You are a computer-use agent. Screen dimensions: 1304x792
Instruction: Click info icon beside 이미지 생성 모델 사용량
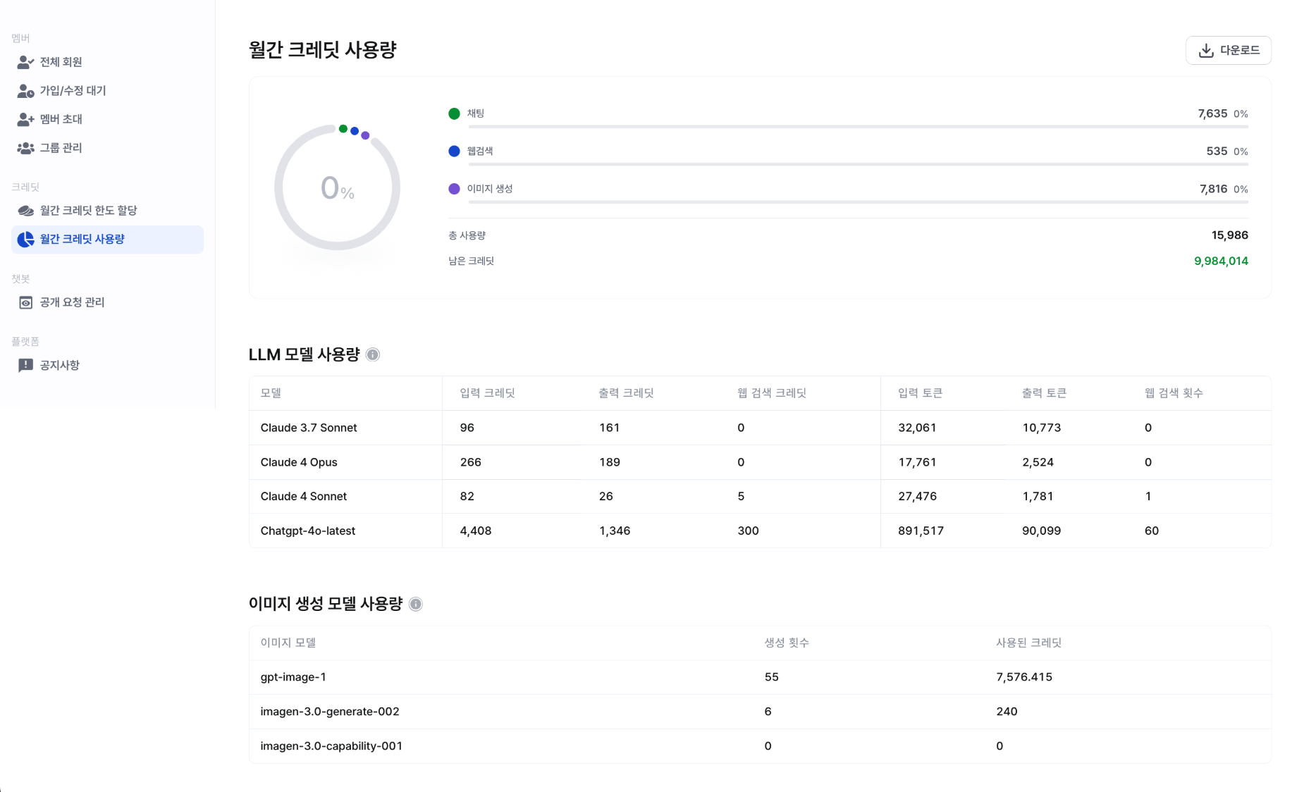pos(416,605)
